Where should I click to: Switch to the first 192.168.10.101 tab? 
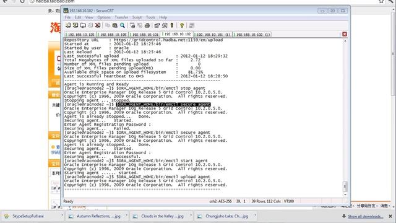click(x=145, y=35)
